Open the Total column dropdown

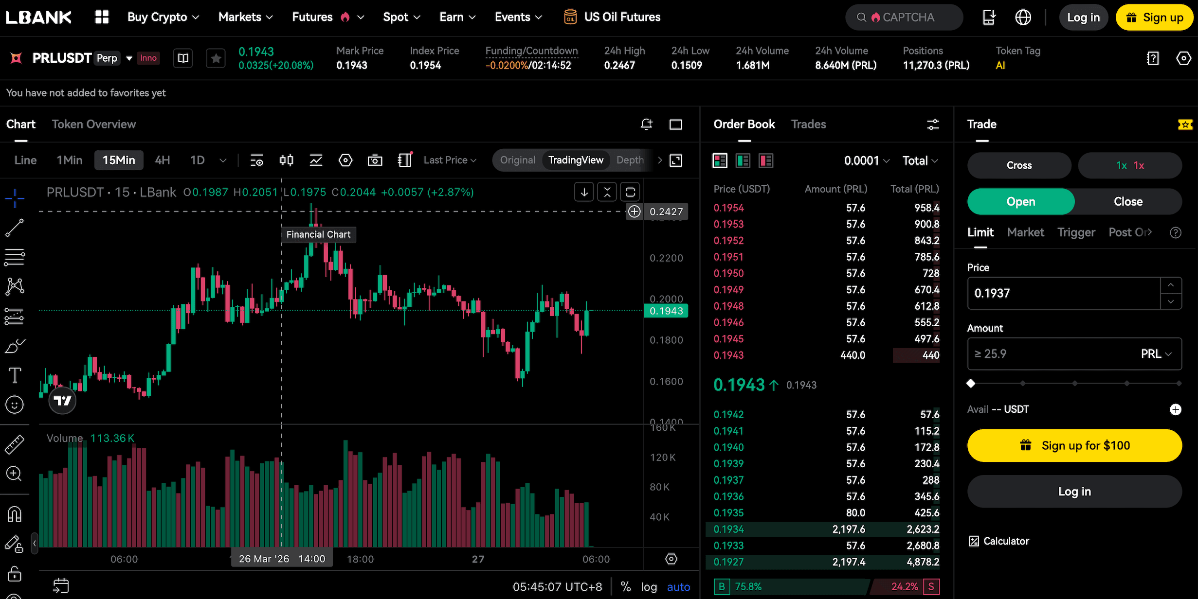(920, 160)
